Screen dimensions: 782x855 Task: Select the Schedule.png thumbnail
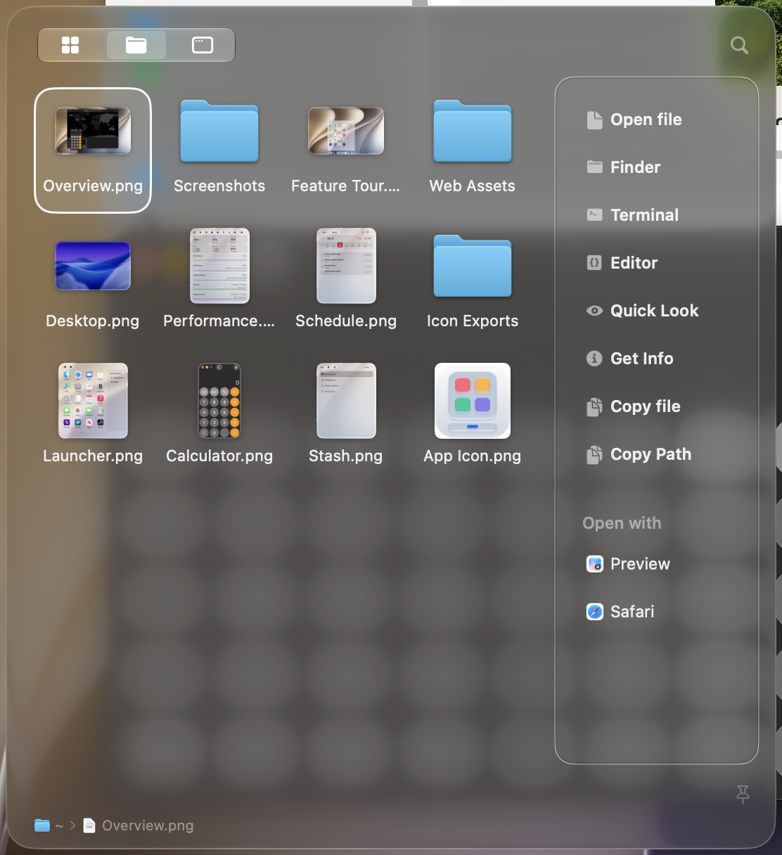tap(346, 266)
